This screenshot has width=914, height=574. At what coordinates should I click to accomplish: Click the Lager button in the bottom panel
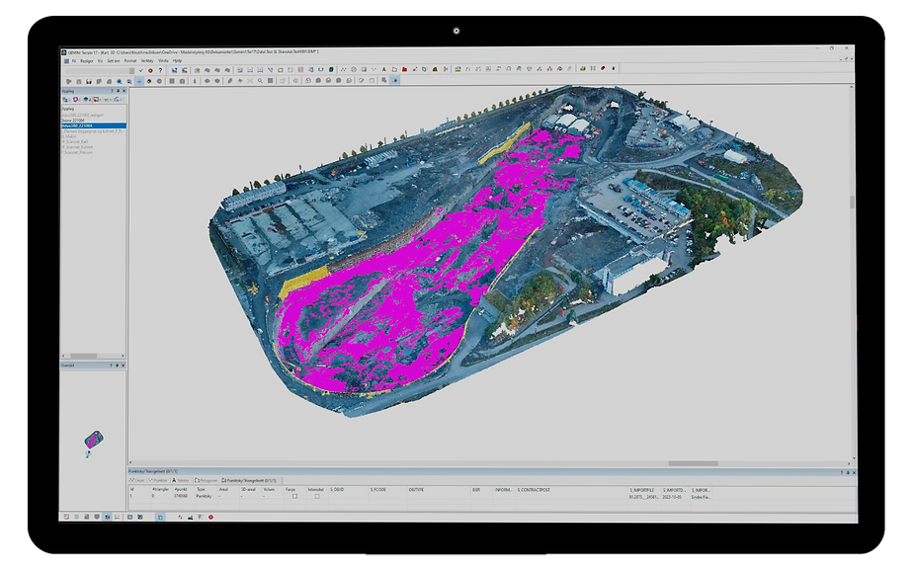pos(138,479)
